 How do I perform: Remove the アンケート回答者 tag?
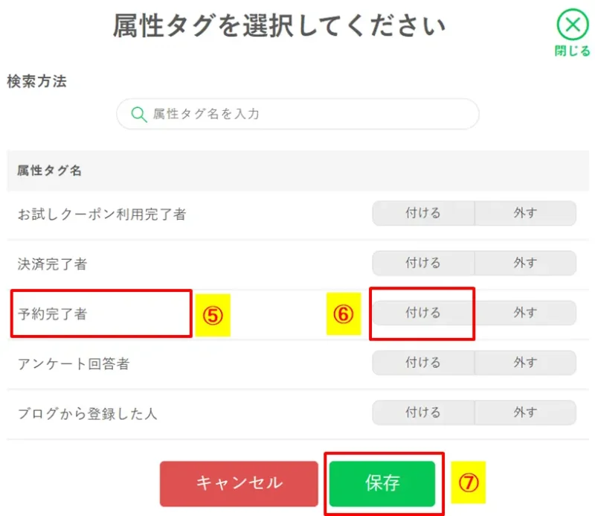(x=526, y=363)
